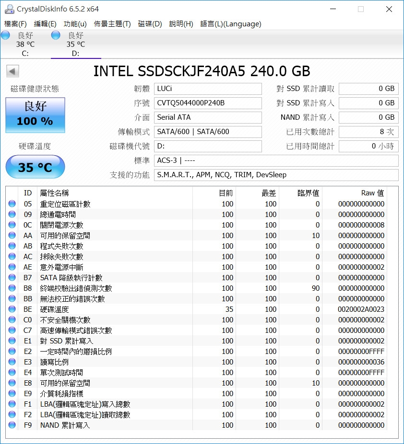Viewport: 404px width, 444px height.
Task: Click the transfer mode field SATA/600 | SATA/600
Action: pyautogui.click(x=208, y=132)
